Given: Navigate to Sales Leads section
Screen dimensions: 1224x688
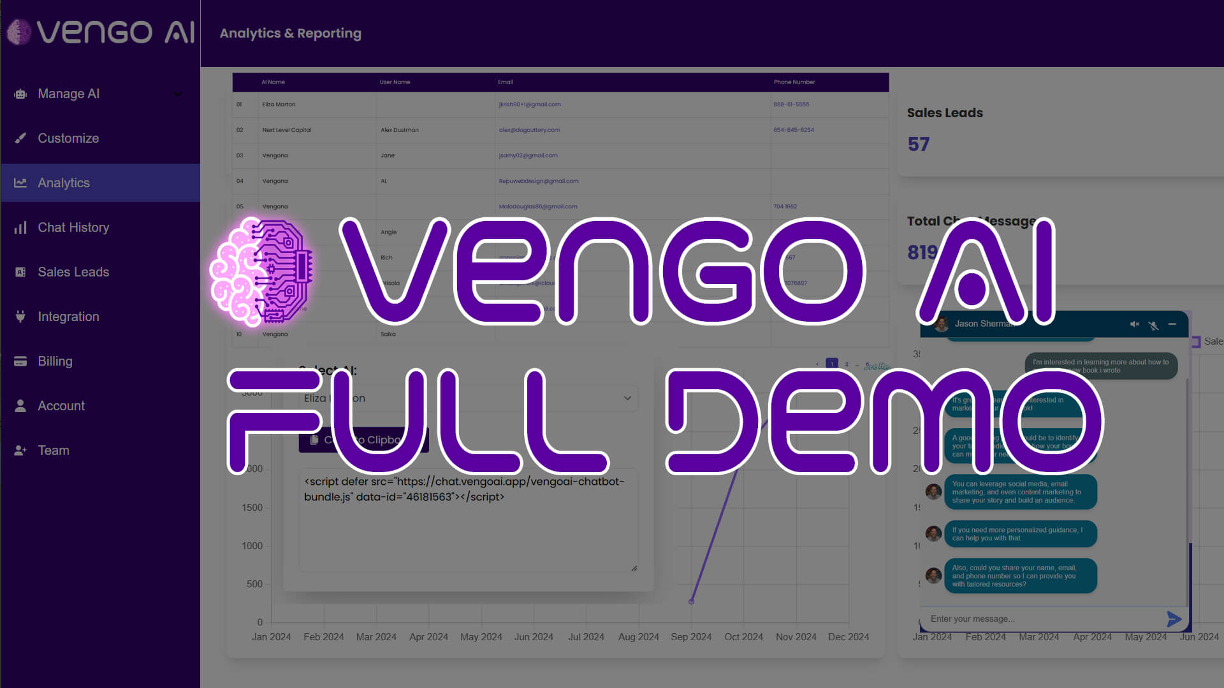Looking at the screenshot, I should point(73,272).
